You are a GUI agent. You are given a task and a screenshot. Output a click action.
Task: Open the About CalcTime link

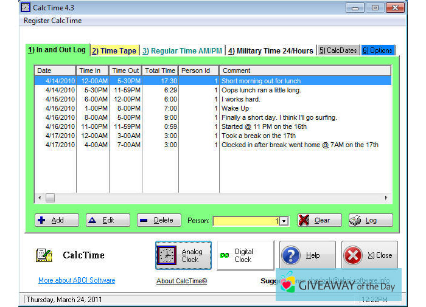pyautogui.click(x=181, y=281)
